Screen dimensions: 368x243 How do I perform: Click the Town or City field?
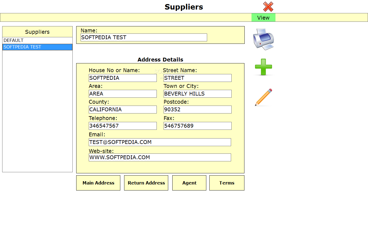pos(198,94)
